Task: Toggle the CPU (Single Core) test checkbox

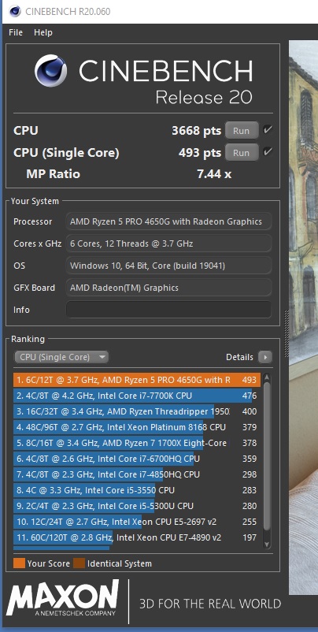Action: coord(268,152)
